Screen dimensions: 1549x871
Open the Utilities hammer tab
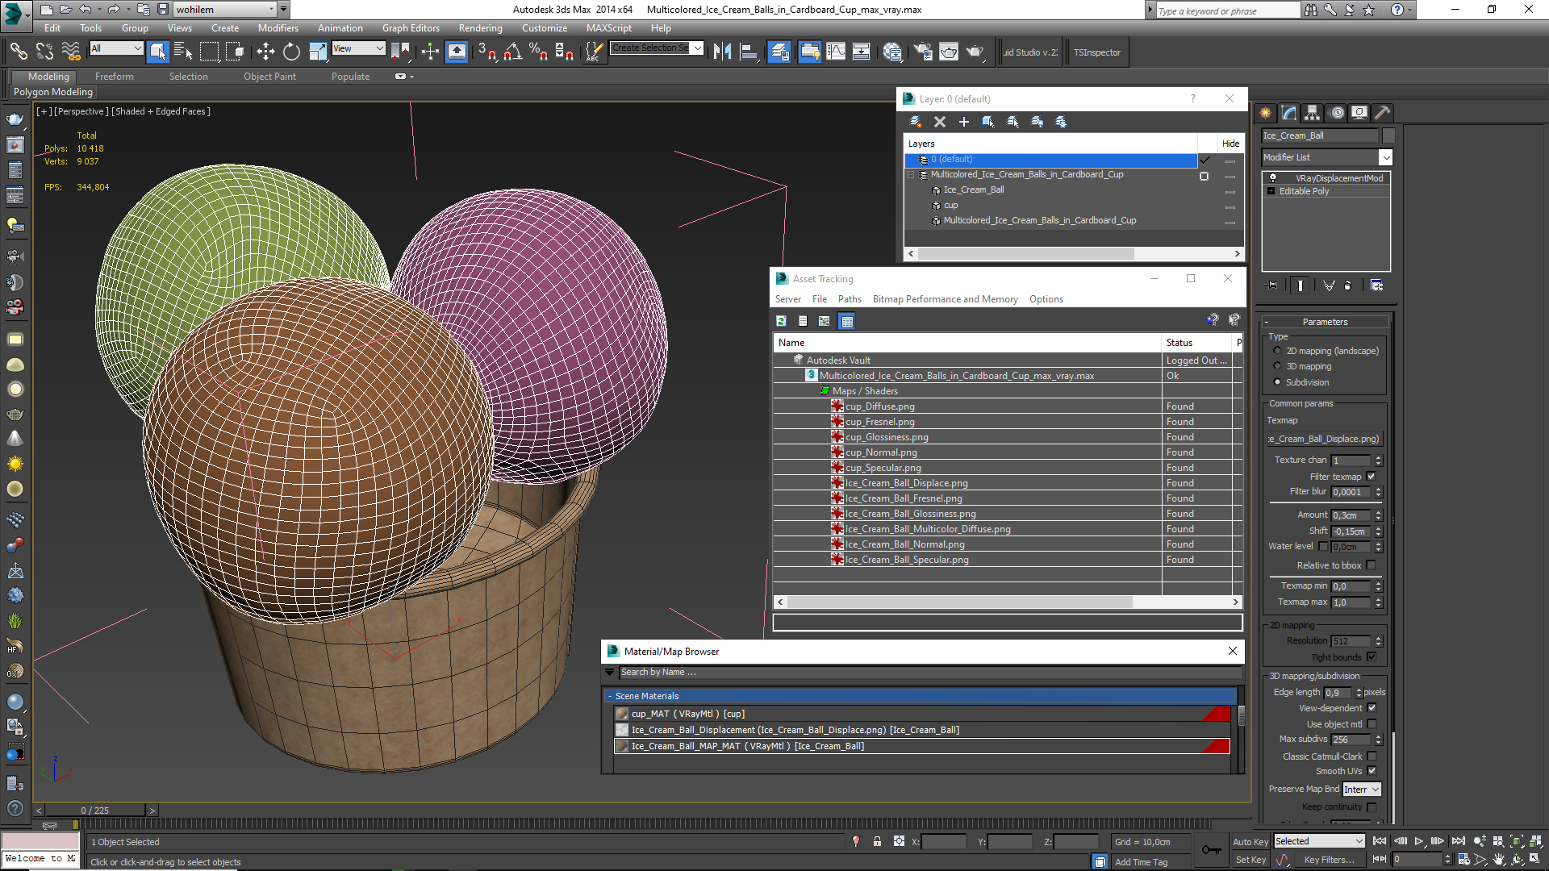(x=1382, y=113)
